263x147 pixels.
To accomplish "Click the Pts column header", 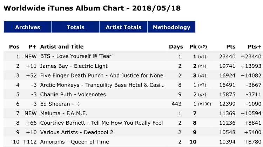I will 231,47.
